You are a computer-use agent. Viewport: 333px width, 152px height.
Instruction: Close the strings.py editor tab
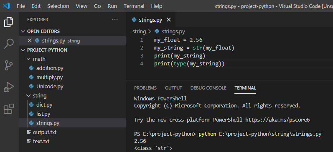point(169,20)
